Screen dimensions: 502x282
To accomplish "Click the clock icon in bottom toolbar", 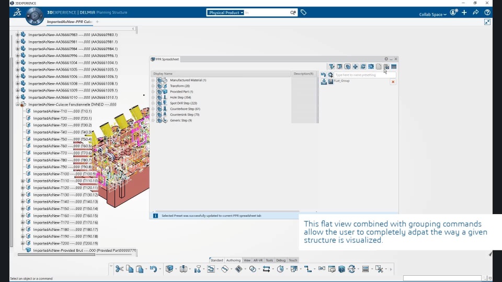I will pos(280,269).
